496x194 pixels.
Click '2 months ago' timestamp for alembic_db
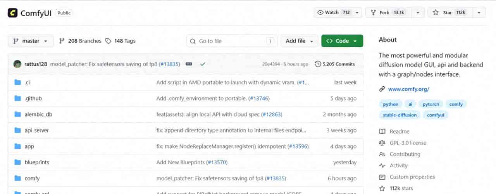coord(339,114)
